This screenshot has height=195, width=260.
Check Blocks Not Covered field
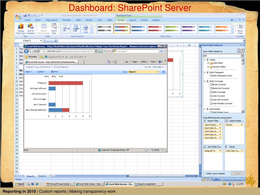click(211, 88)
